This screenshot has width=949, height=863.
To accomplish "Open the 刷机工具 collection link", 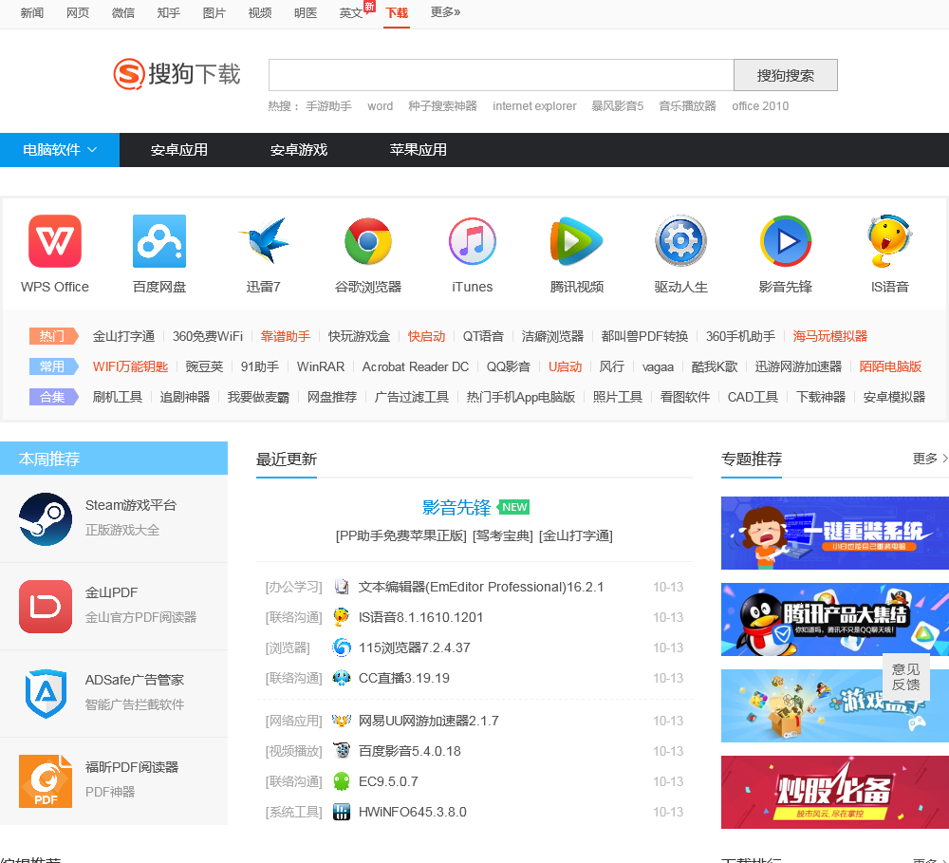I will (x=118, y=397).
